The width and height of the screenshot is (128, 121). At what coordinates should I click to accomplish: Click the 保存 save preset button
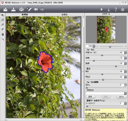click(90, 97)
